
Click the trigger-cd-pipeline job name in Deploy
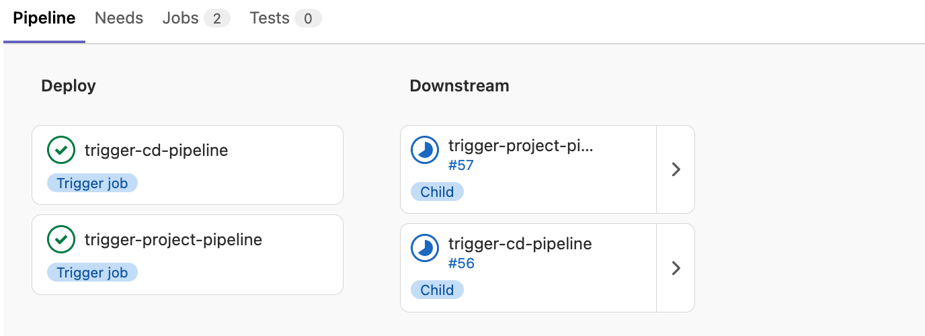pos(156,151)
